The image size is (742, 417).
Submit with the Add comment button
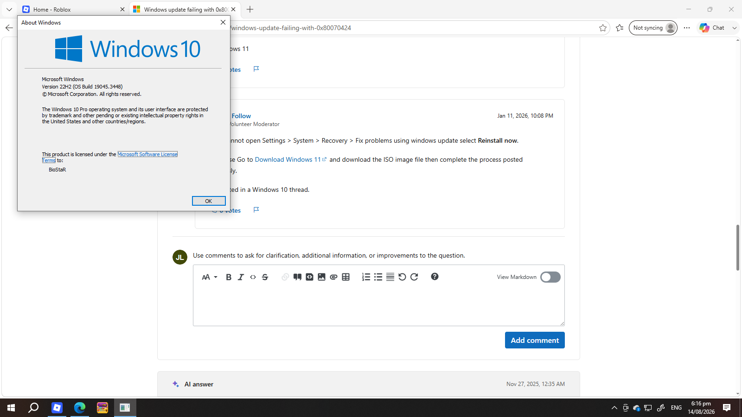click(x=535, y=340)
